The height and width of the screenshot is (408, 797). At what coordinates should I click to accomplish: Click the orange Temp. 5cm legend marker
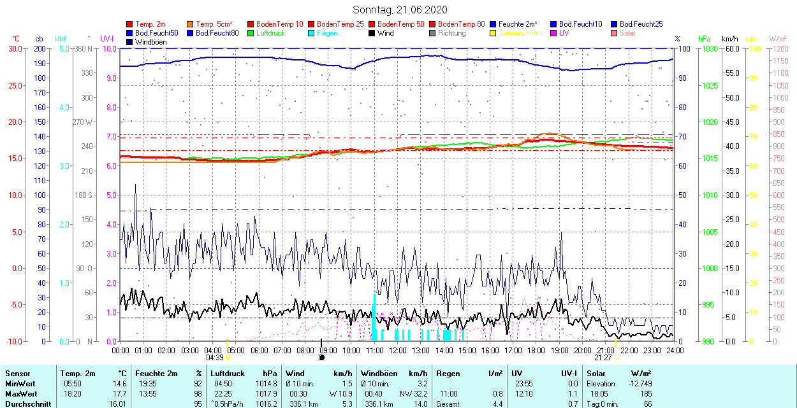pos(191,24)
